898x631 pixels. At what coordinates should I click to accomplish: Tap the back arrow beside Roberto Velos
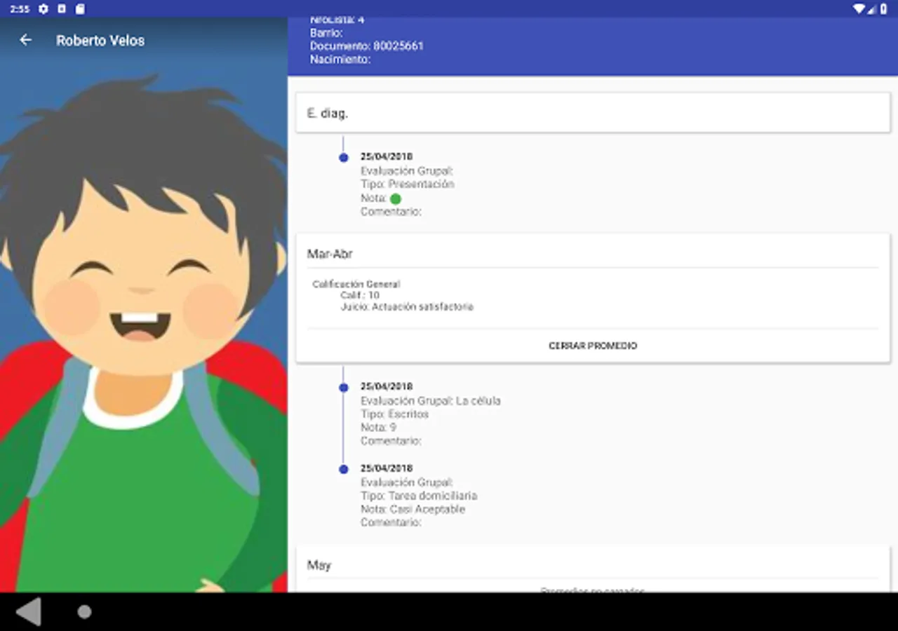26,40
